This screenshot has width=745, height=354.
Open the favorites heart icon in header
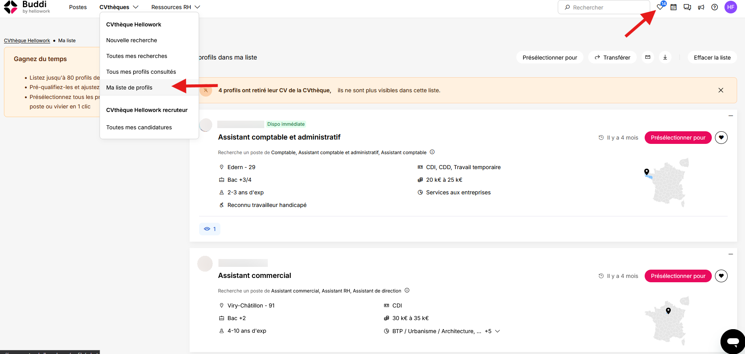coord(660,7)
